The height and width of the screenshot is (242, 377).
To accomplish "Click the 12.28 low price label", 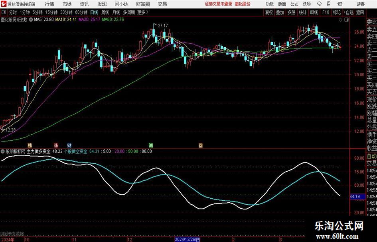I will click(10, 130).
